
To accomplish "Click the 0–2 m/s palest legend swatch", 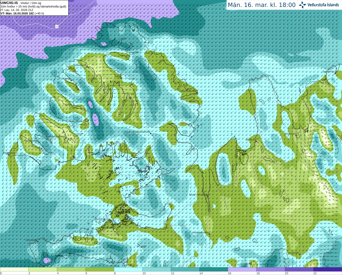I will tap(14, 269).
